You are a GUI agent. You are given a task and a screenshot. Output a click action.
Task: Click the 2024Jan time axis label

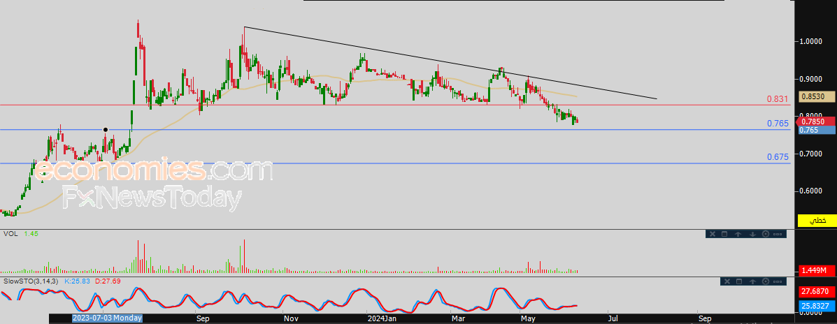[382, 318]
